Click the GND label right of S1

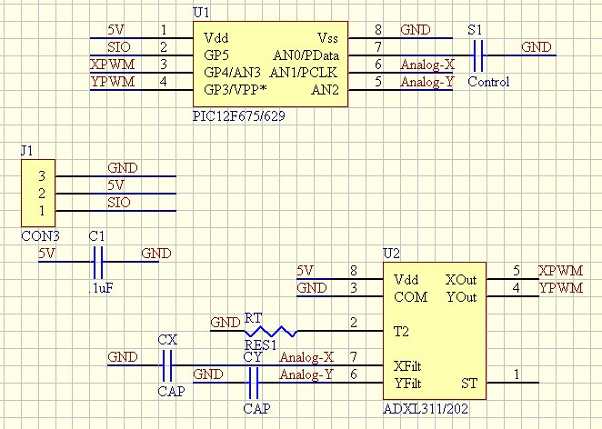tap(537, 47)
